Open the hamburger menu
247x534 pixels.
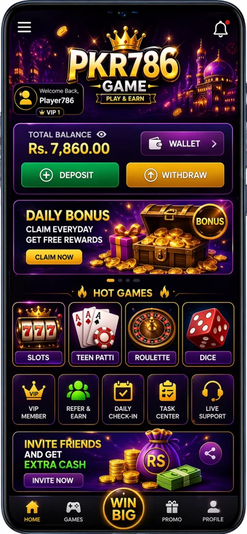(24, 27)
